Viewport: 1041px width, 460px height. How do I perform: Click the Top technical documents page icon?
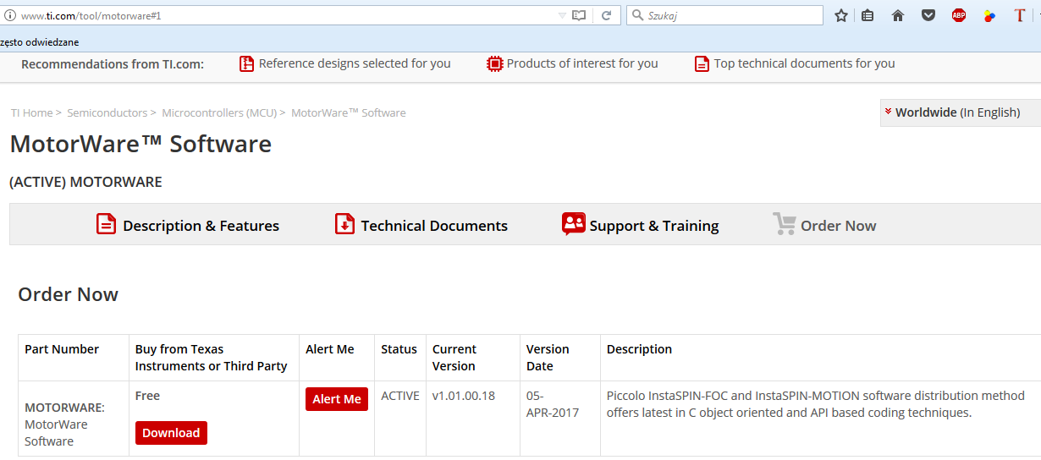point(702,63)
